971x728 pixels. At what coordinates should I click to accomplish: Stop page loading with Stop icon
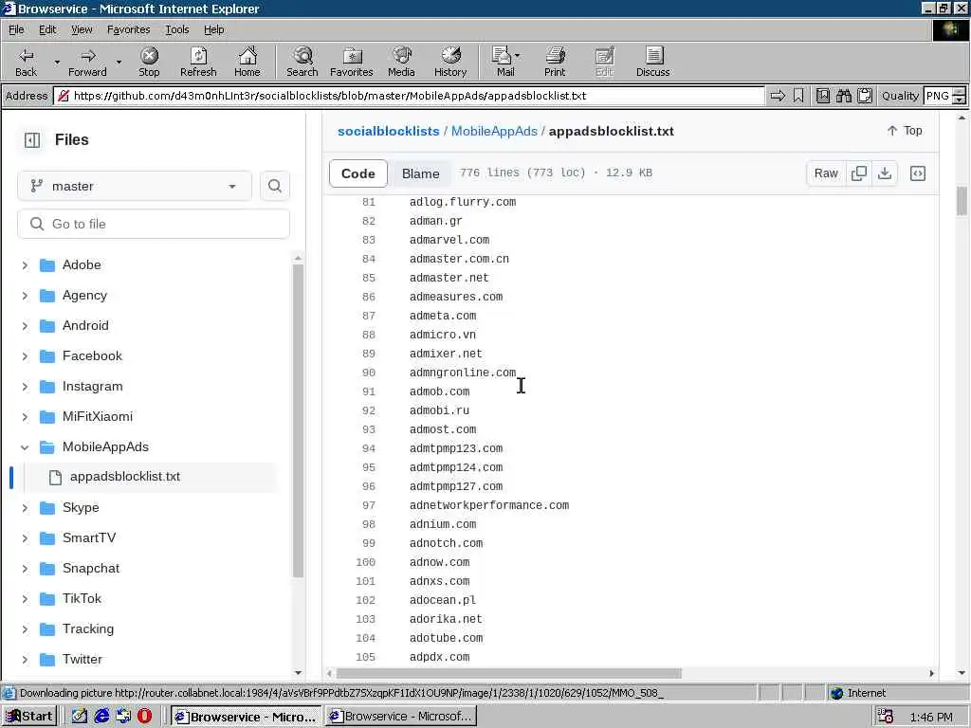(x=149, y=62)
